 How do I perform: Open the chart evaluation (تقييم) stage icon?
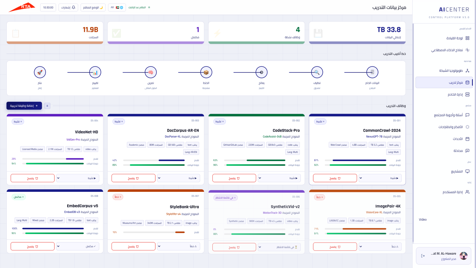[95, 72]
